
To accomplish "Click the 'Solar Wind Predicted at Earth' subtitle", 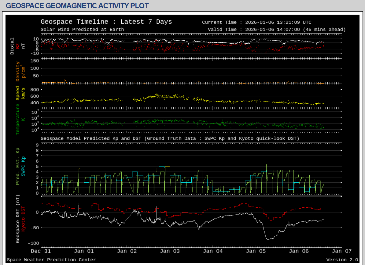I will pos(82,30).
